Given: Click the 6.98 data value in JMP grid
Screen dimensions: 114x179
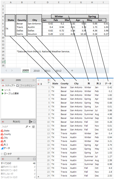Looking at the screenshot, I should click(x=110, y=164).
